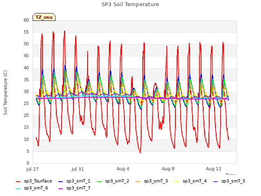The height and width of the screenshot is (196, 261).
Task: Click the orange sp3_smT_3 legend swatch
Action: (x=138, y=181)
